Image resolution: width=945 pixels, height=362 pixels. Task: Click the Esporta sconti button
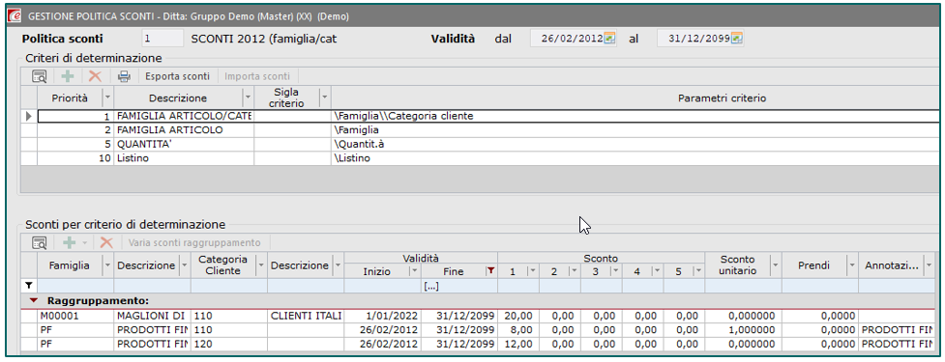[177, 76]
